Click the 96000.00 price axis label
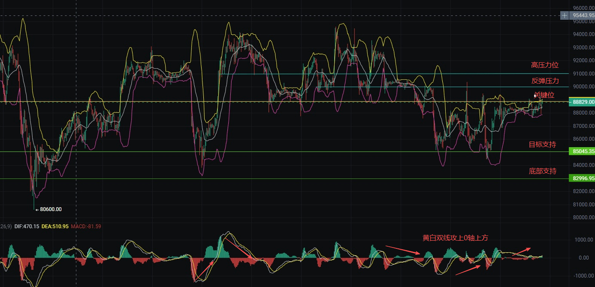 [583, 8]
